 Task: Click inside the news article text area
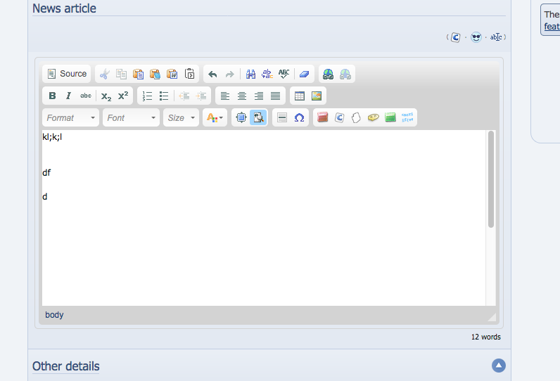264,218
